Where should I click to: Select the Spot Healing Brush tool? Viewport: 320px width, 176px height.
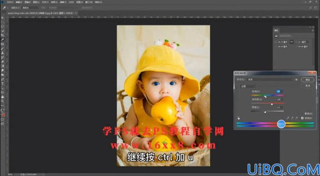coord(2,44)
